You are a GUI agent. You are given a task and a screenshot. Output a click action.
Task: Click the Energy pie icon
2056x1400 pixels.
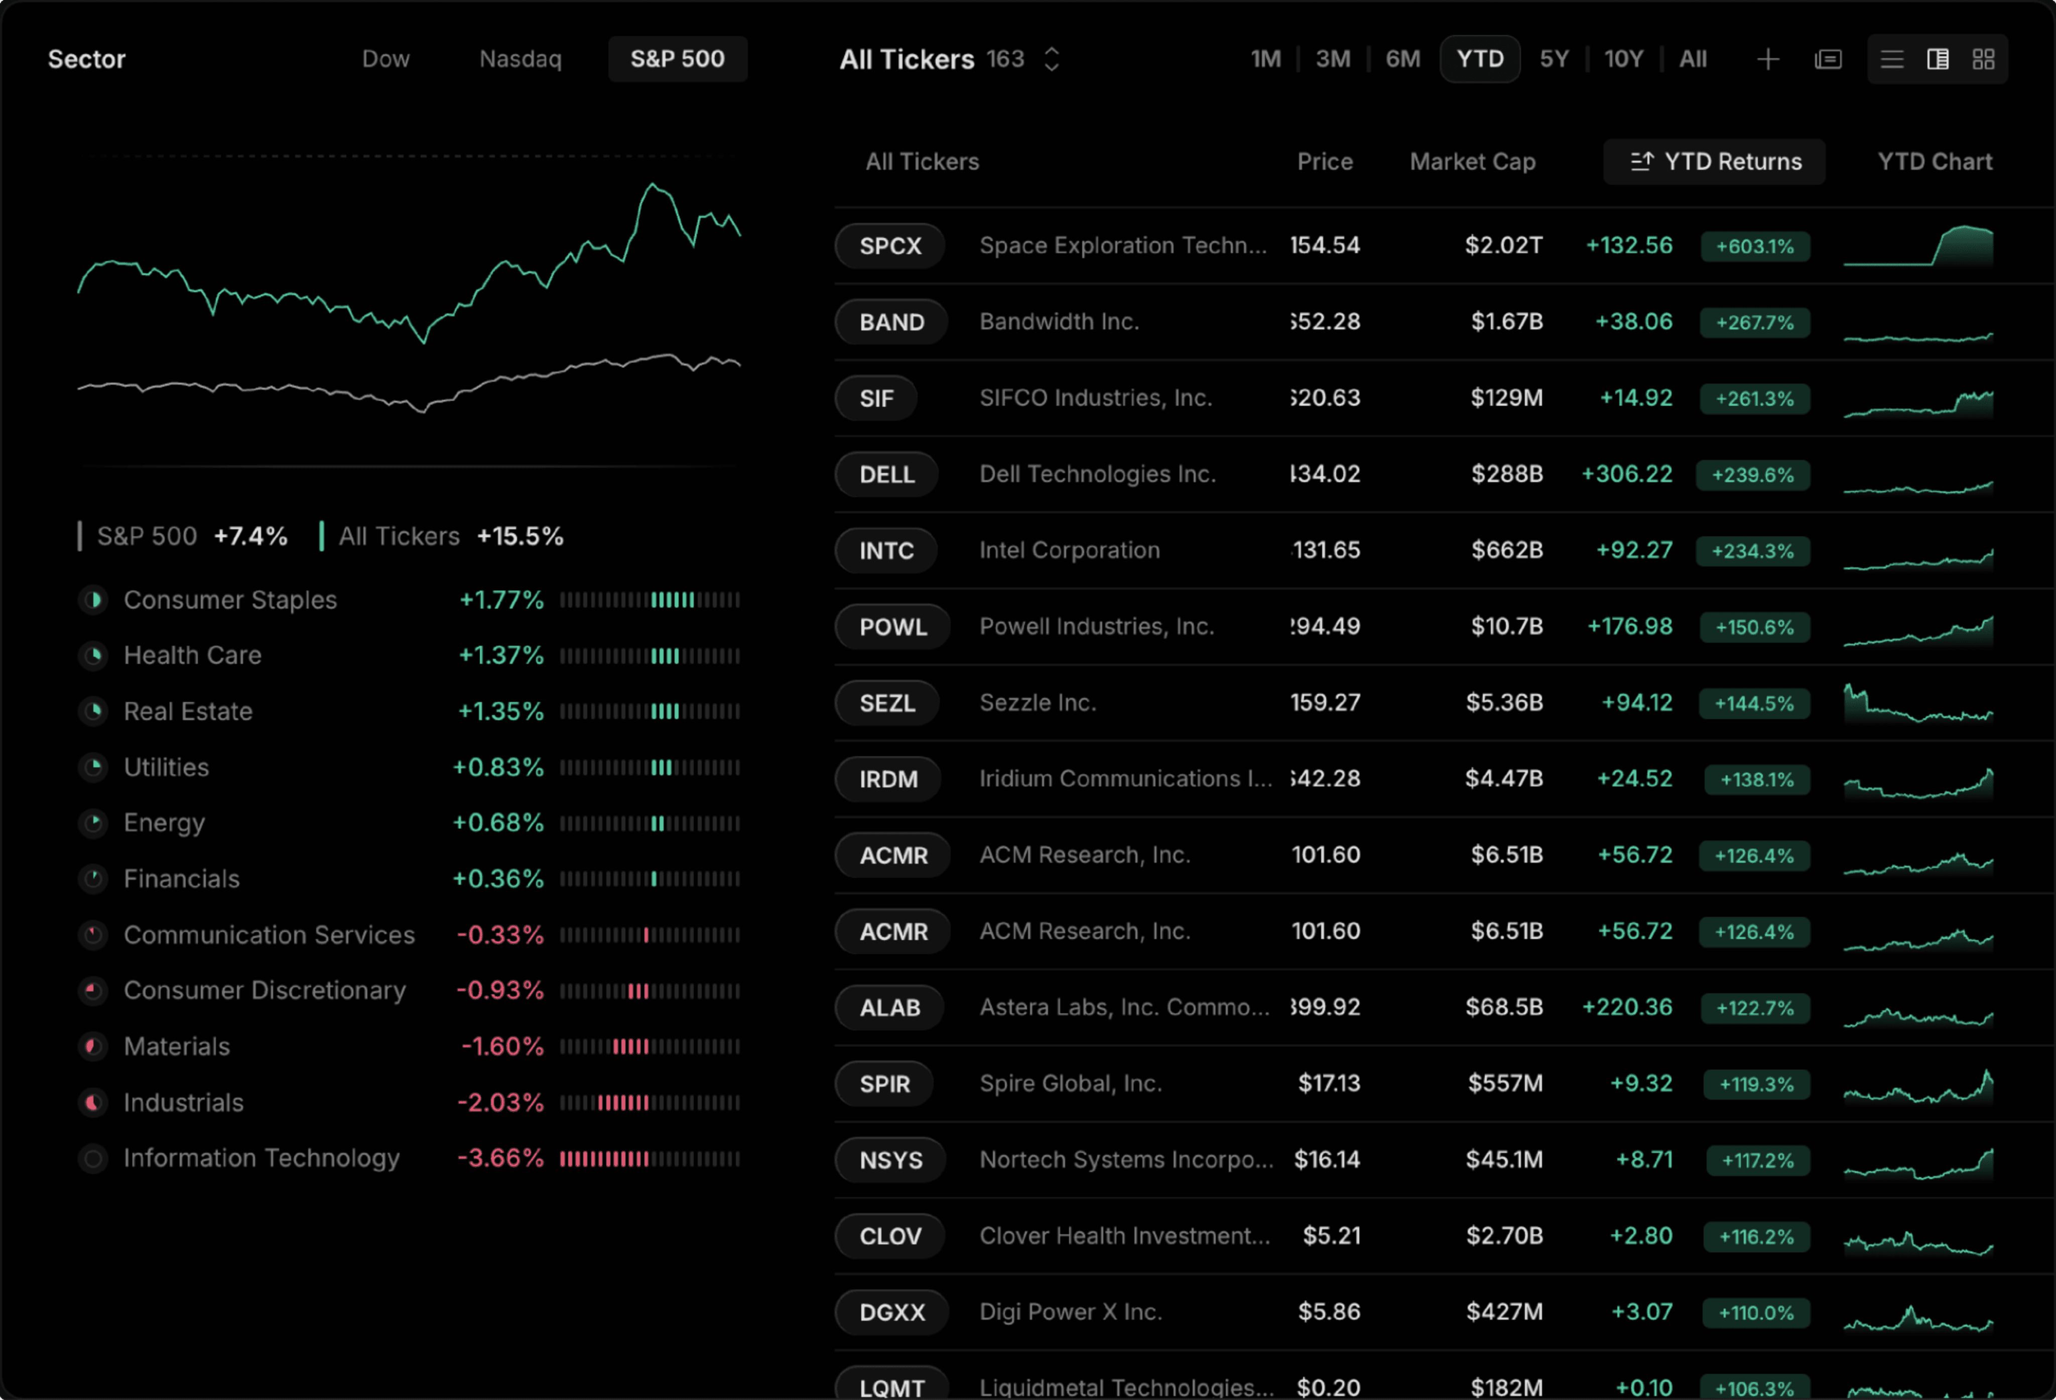(x=93, y=823)
